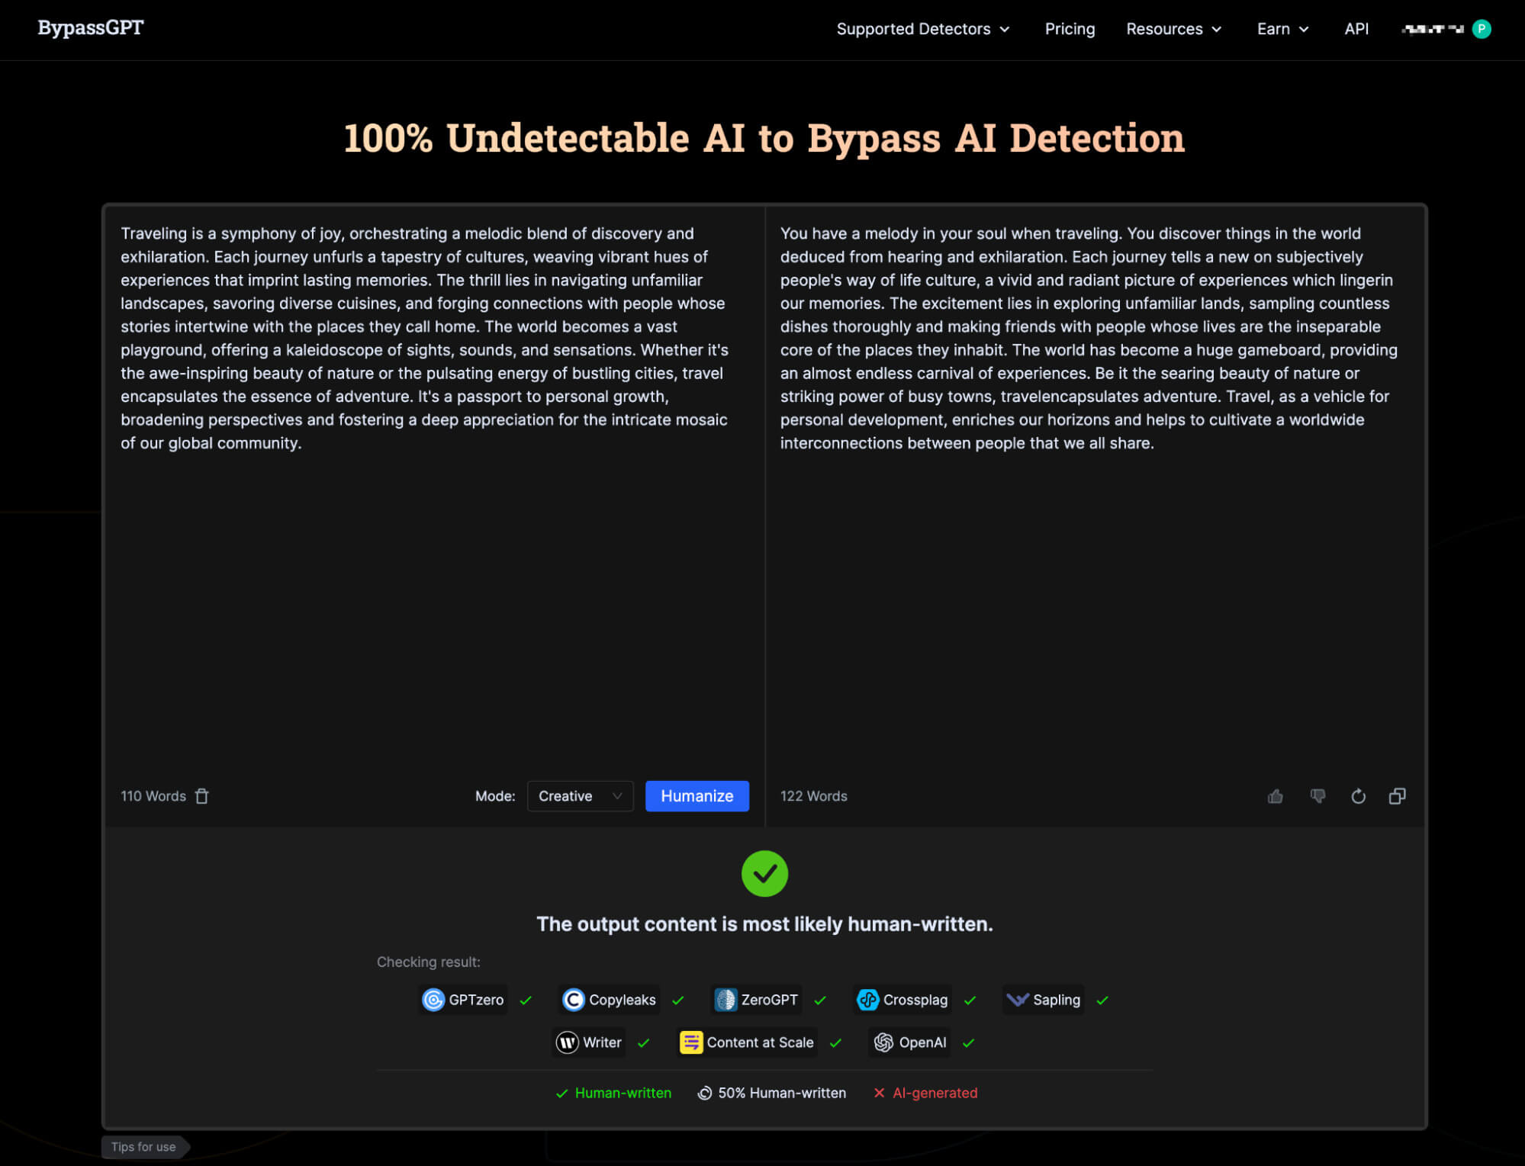This screenshot has width=1525, height=1166.
Task: Regenerate output with the refresh icon
Action: click(x=1358, y=796)
